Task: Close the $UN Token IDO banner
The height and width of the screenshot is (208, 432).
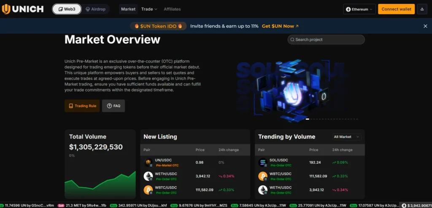Action: [425, 26]
